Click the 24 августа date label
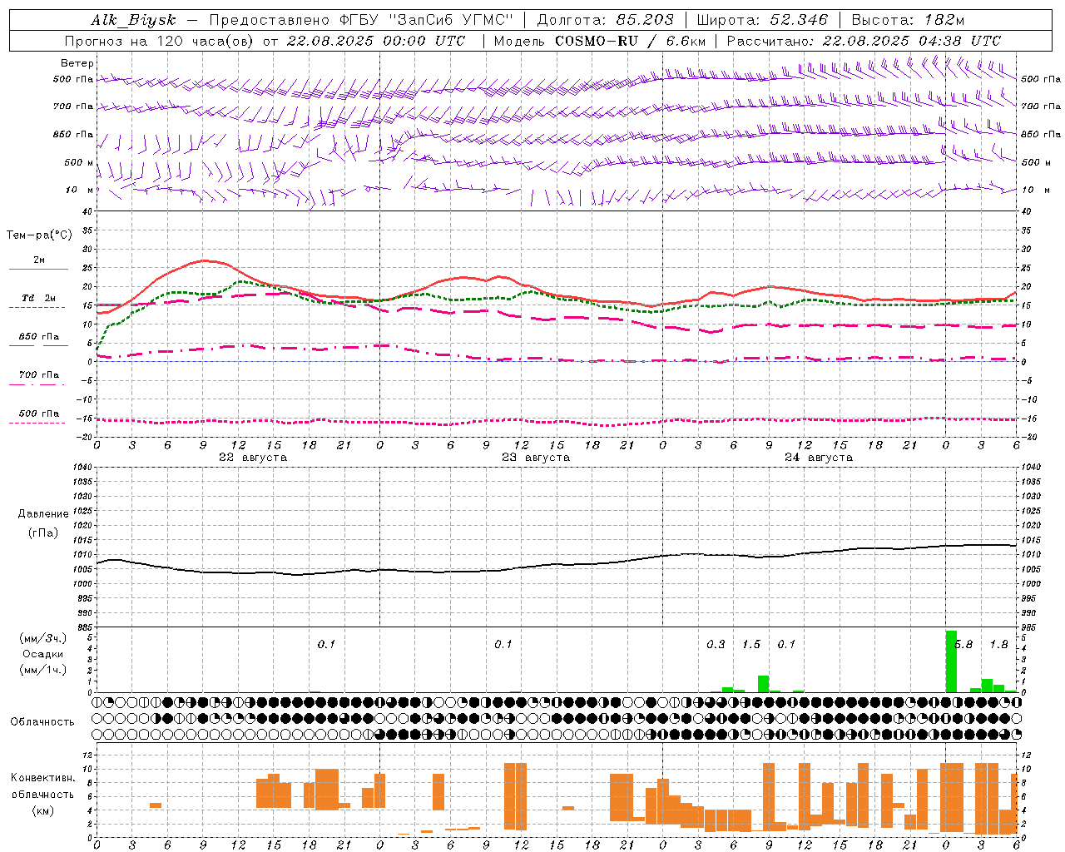Screen dimensions: 1065x852 click(819, 458)
